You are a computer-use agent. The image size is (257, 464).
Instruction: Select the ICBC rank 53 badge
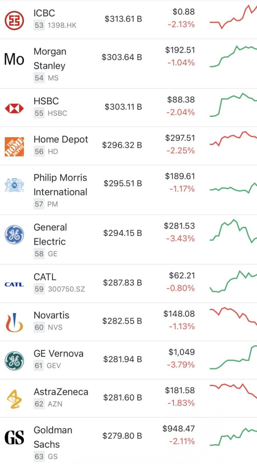pyautogui.click(x=39, y=25)
